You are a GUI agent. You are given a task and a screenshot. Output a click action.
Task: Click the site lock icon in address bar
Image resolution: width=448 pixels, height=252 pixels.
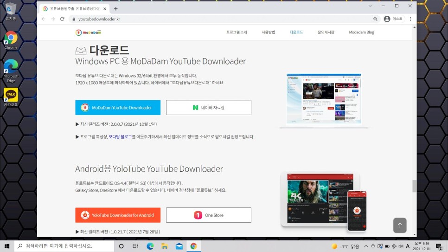tap(74, 19)
